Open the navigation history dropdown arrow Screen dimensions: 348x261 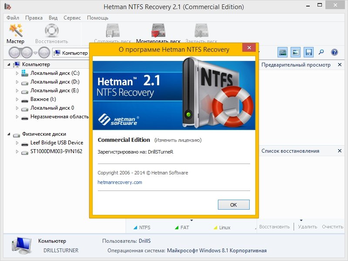[35, 53]
